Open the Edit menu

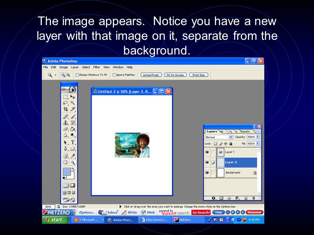(53, 67)
